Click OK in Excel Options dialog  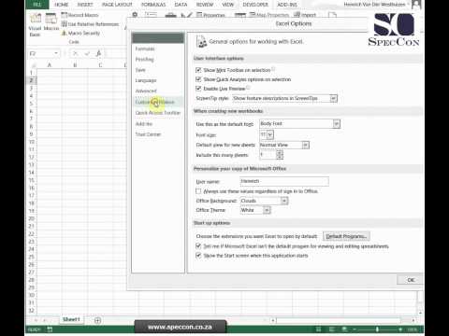(411, 280)
